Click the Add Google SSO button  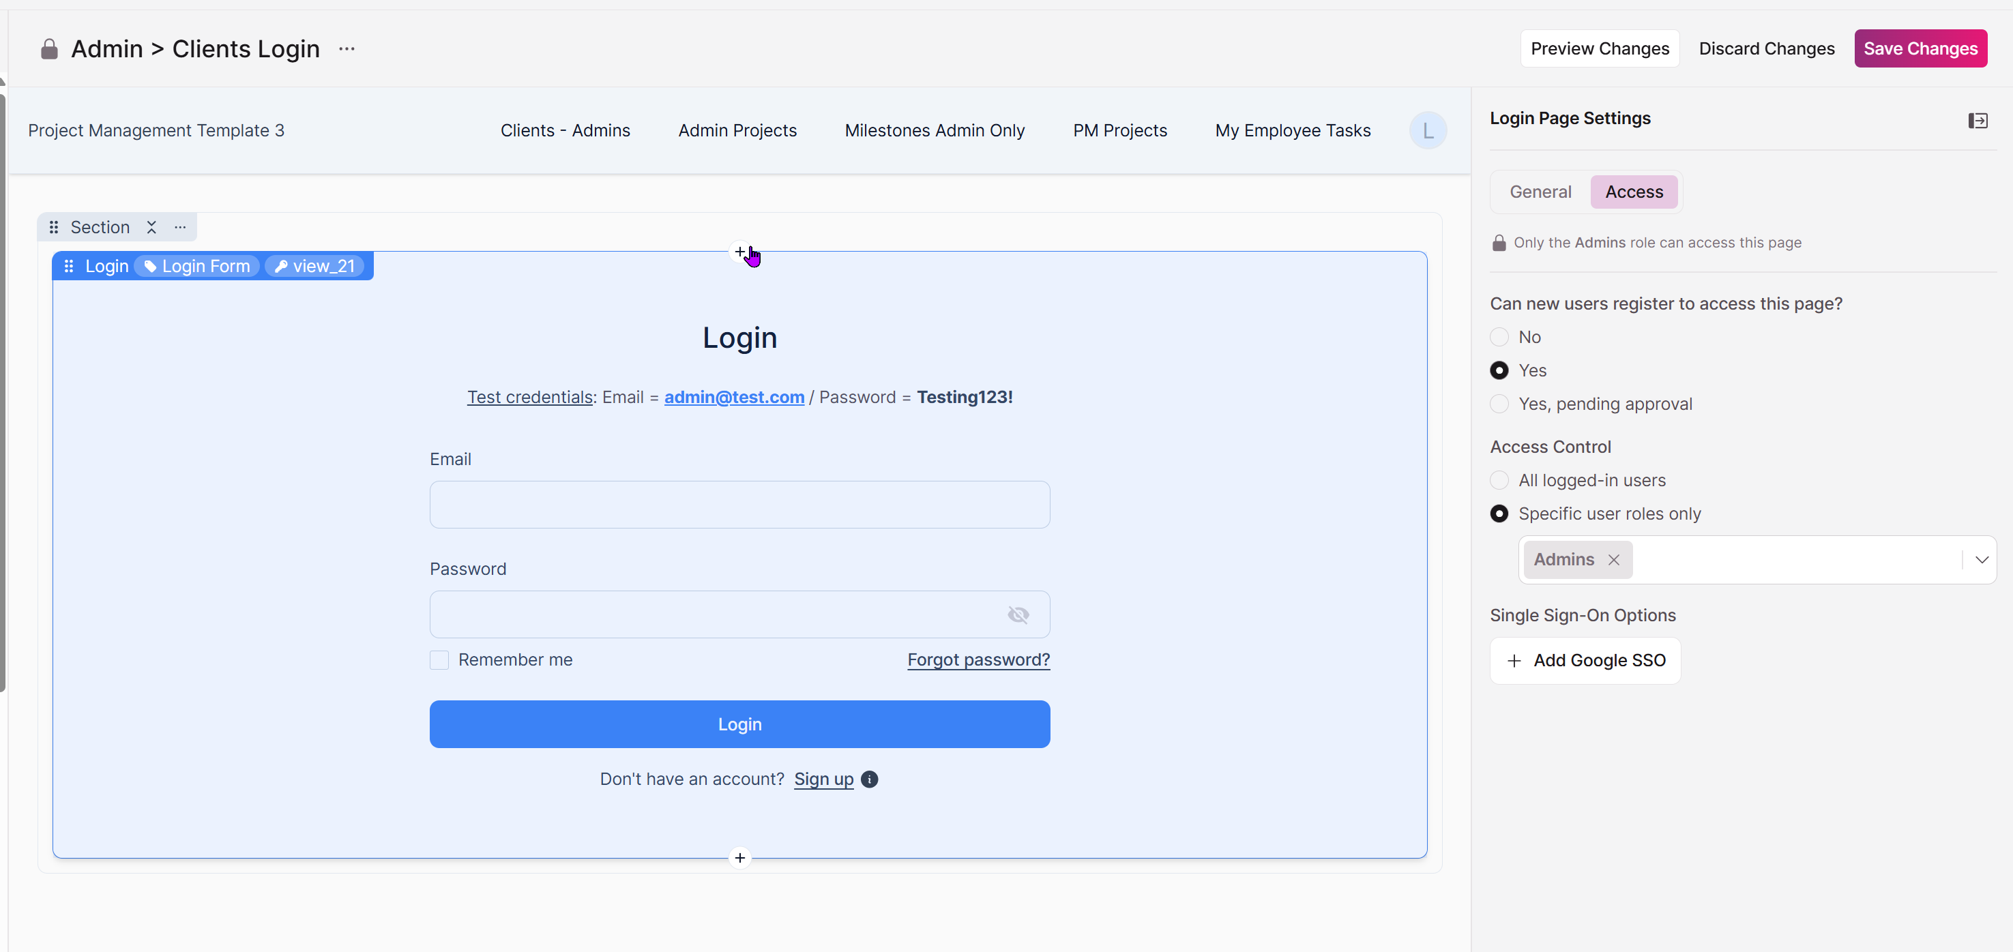click(x=1585, y=661)
